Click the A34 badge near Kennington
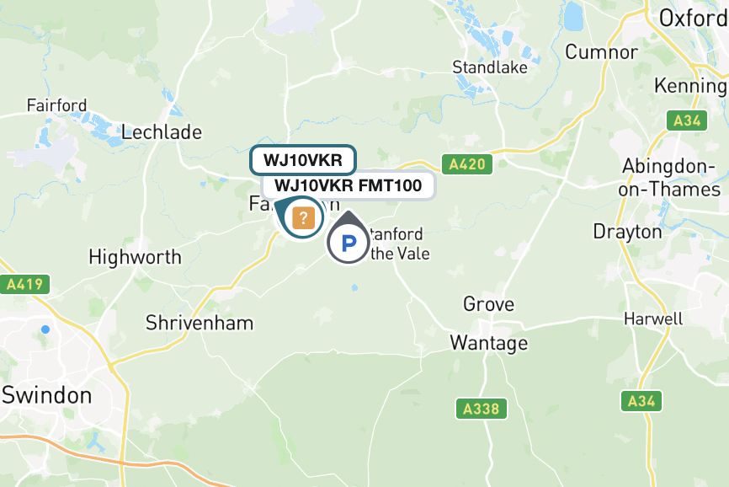Viewport: 729px width, 487px height. tap(687, 121)
